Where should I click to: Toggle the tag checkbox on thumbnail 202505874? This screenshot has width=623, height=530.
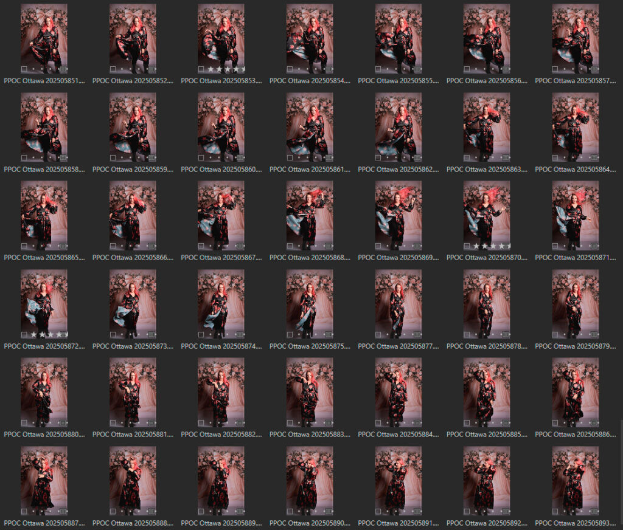201,334
